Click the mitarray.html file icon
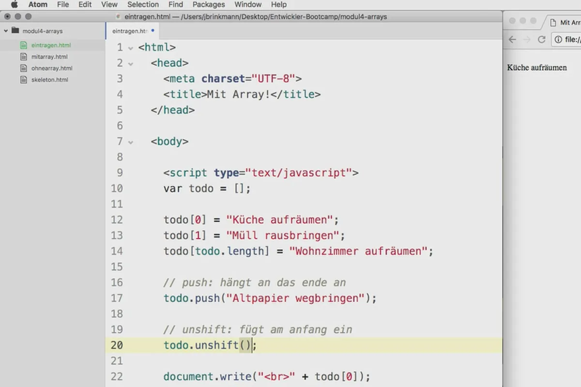Image resolution: width=581 pixels, height=387 pixels. 23,57
